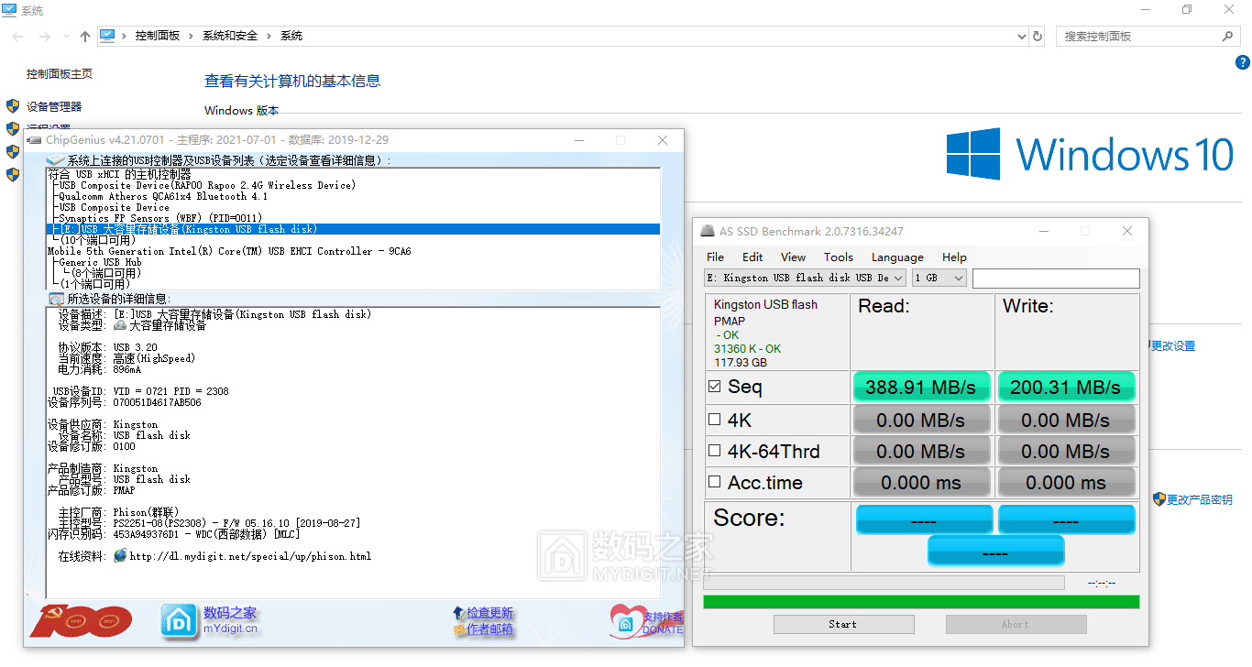Check the 4K test checkbox
This screenshot has height=667, width=1252.
pyautogui.click(x=715, y=420)
